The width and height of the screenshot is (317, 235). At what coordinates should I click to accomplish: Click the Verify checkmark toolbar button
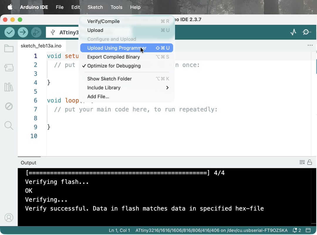[9, 32]
